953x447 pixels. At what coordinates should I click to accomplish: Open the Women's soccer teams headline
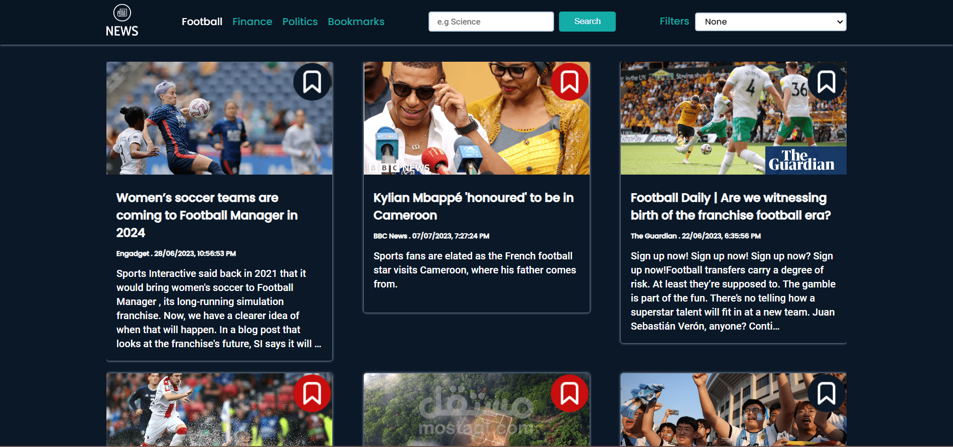point(207,215)
